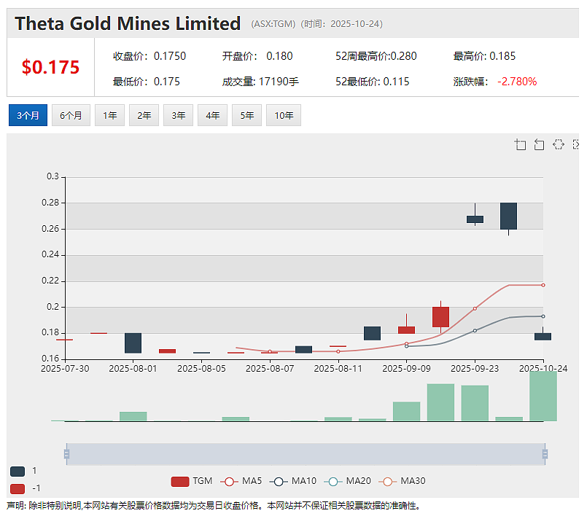Click the 2025-10-24 volume bar

(543, 396)
